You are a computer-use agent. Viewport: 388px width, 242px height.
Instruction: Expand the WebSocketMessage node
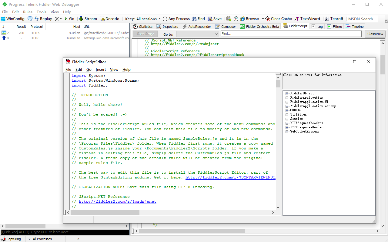click(287, 132)
